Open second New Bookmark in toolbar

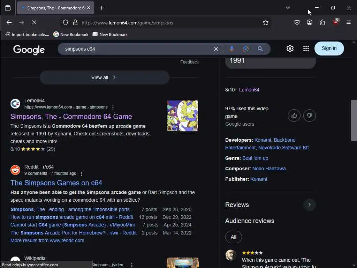tap(110, 35)
